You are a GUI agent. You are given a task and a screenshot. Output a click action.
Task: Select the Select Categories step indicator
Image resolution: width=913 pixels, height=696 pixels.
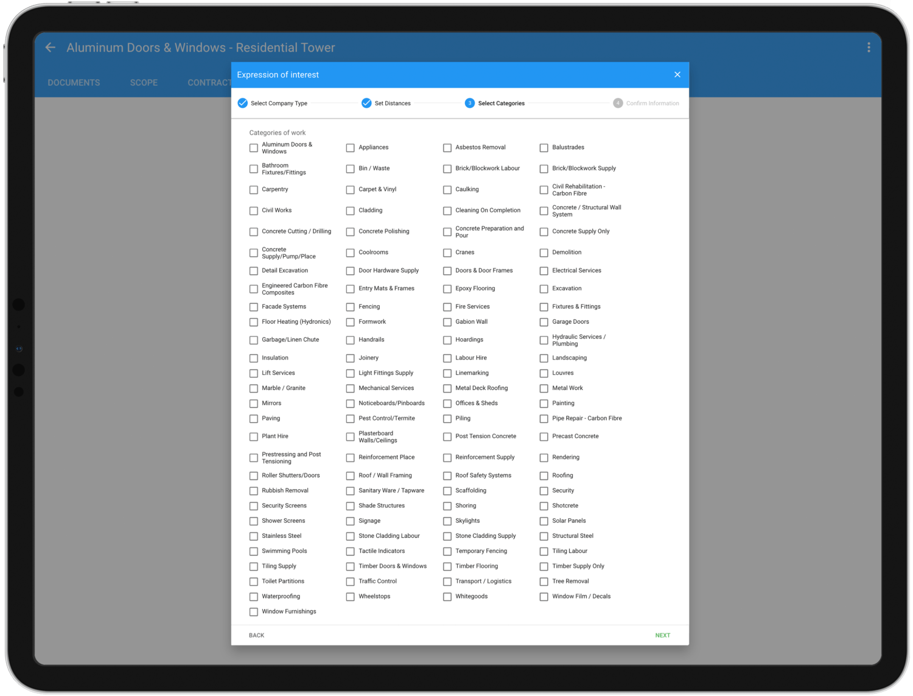[469, 103]
